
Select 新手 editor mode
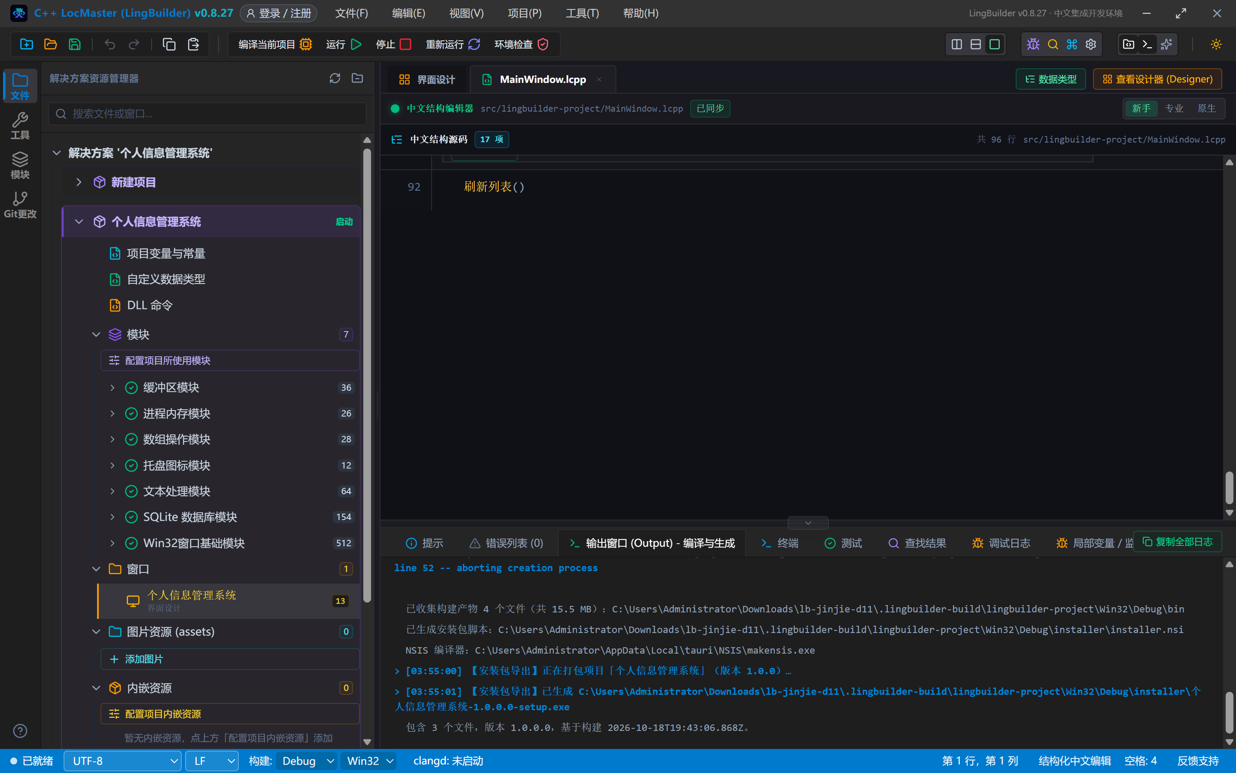coord(1141,108)
